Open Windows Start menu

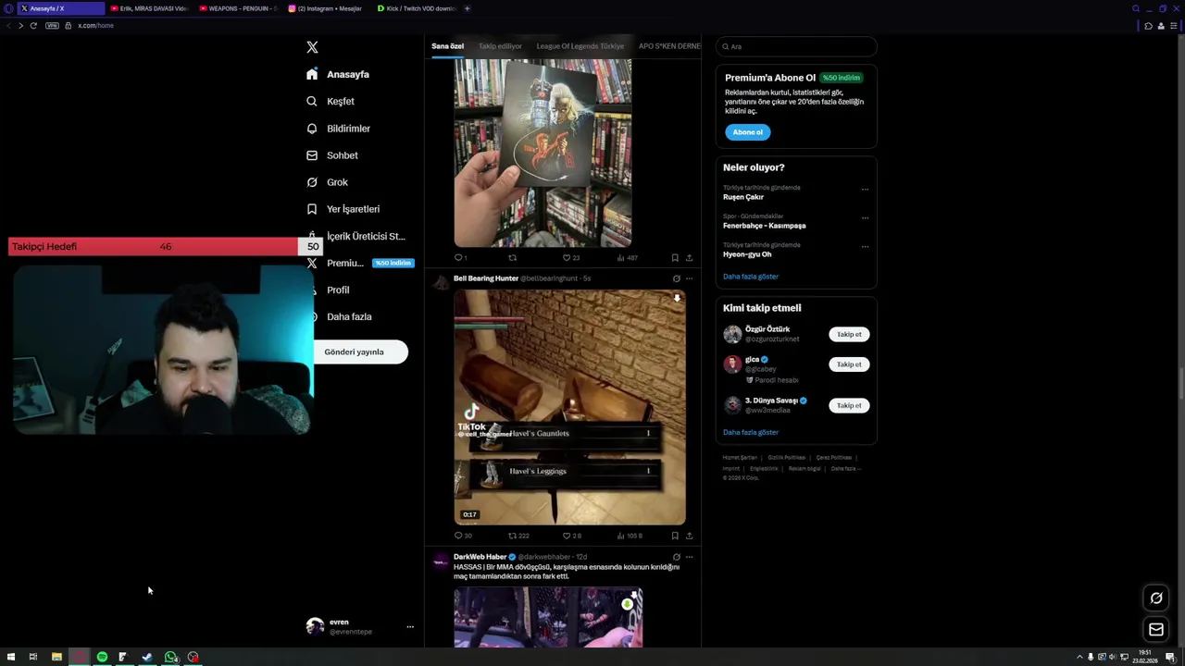[11, 657]
